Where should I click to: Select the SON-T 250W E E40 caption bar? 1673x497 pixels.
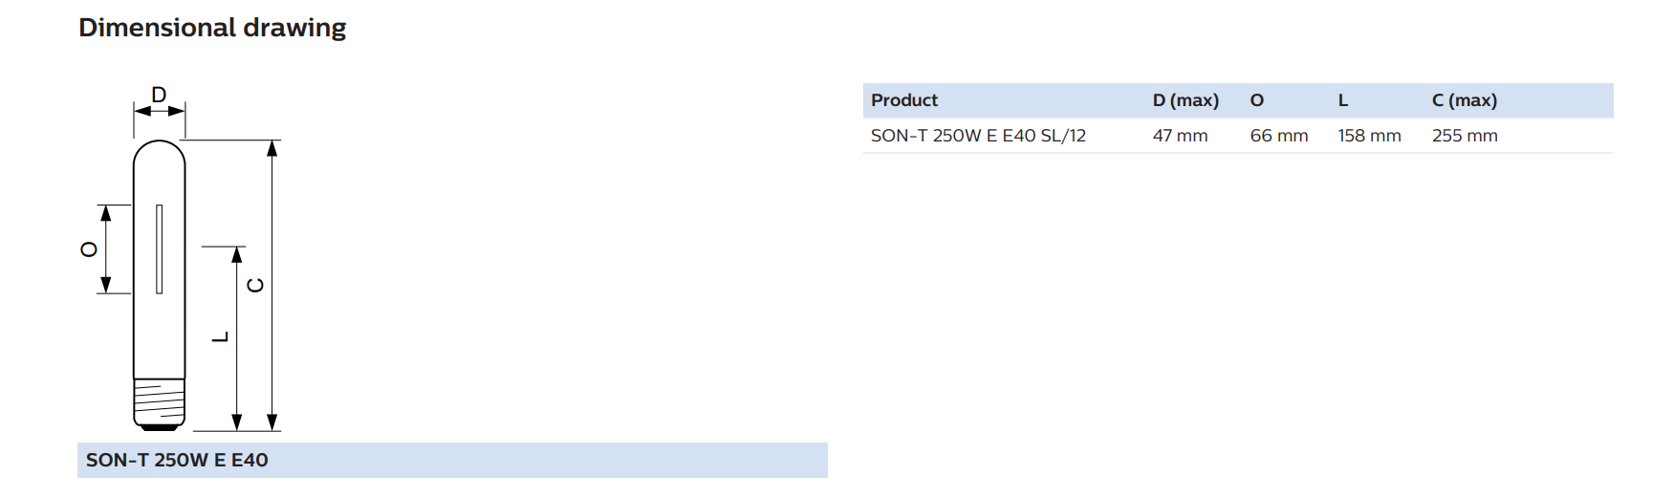tap(452, 460)
